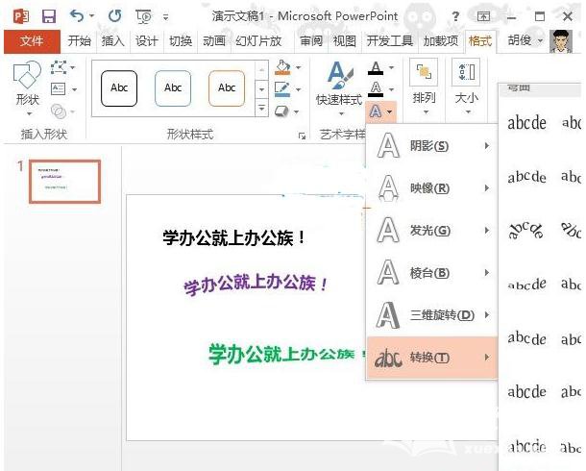The width and height of the screenshot is (586, 471).
Task: Choose the first abcde transform under 弯曲
Action: tap(526, 123)
